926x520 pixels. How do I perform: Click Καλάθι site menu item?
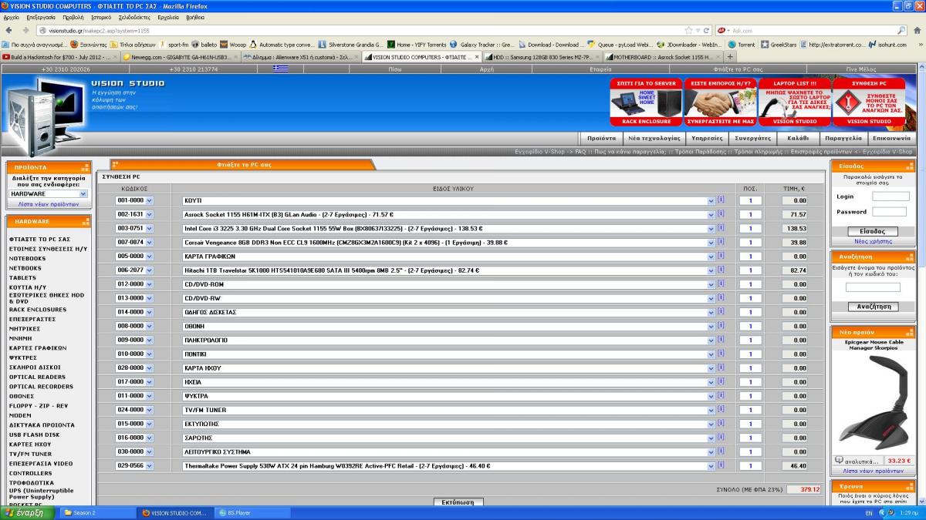798,138
